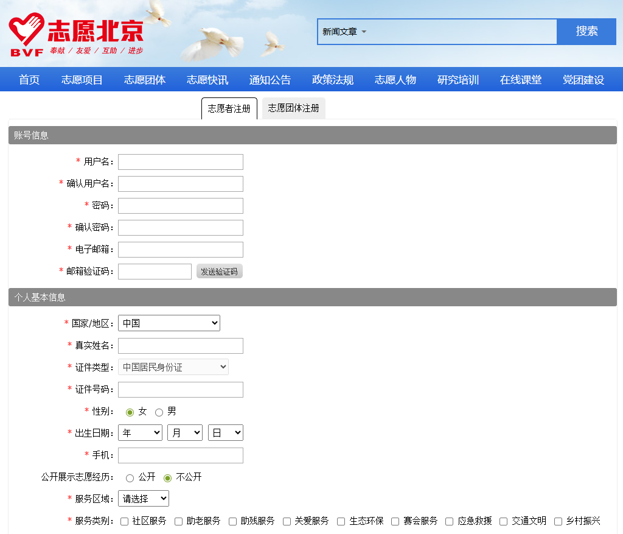Click the 用户名 input field
623x534 pixels.
click(x=181, y=162)
